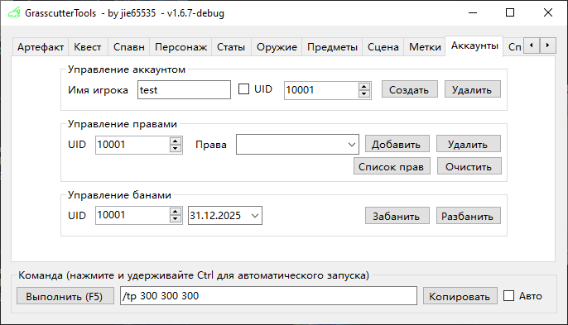Decrease the account UID spinner value
Viewport: 568px width, 325px height.
coord(364,93)
